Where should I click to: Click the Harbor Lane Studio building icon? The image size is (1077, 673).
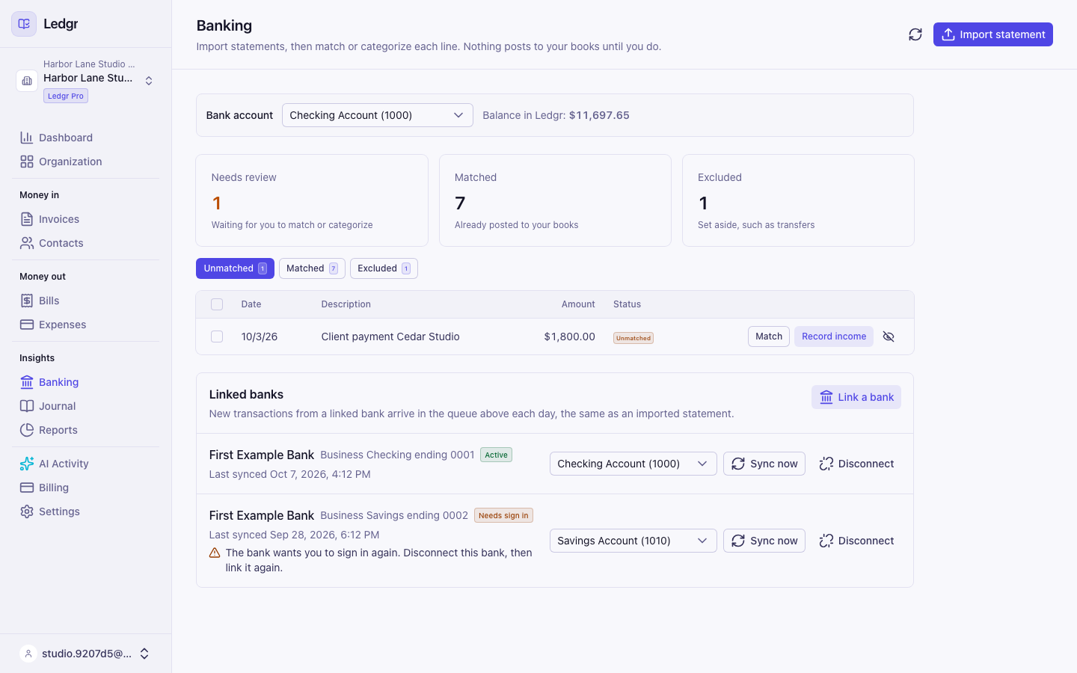(x=27, y=81)
